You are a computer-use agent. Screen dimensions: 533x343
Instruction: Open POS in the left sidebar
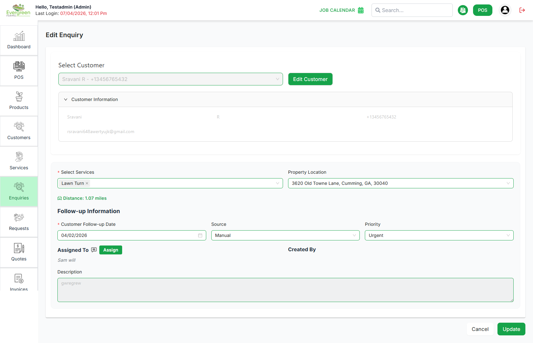19,71
